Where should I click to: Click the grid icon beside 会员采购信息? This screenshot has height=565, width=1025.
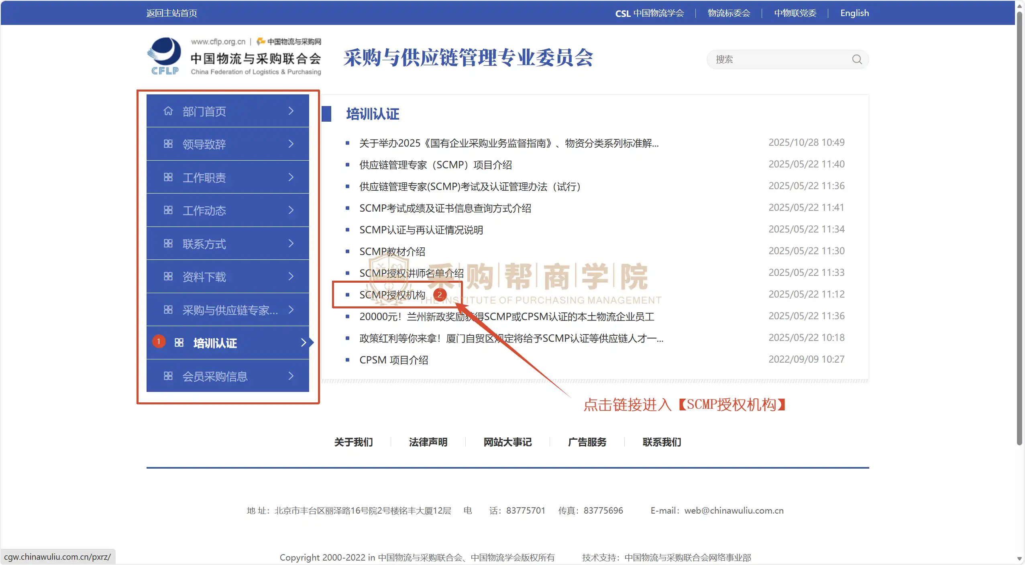[168, 376]
